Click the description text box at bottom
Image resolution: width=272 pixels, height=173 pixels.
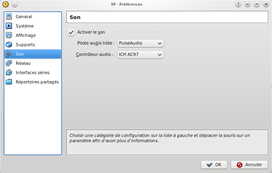(x=167, y=142)
